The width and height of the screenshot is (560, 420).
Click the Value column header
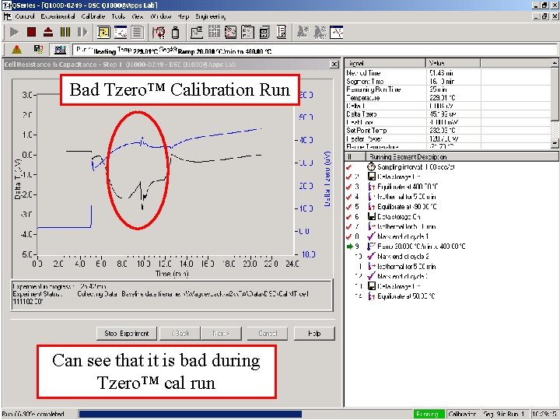click(453, 63)
